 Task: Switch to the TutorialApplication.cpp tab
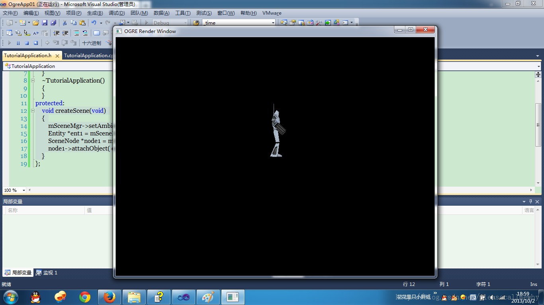click(x=88, y=56)
